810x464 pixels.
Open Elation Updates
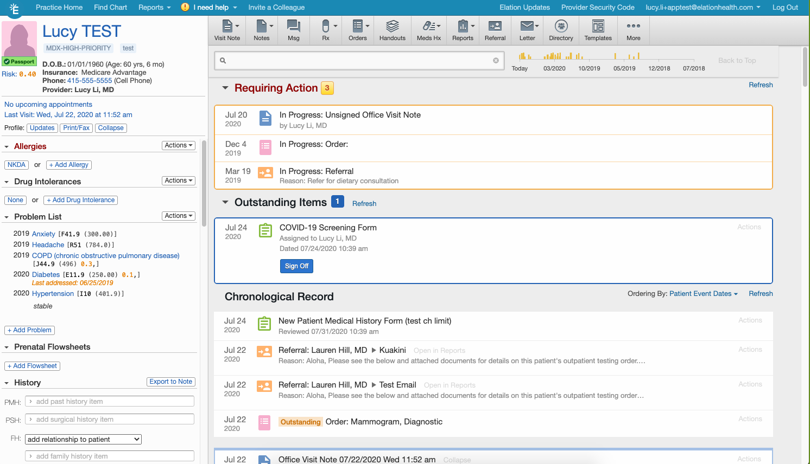pos(524,8)
